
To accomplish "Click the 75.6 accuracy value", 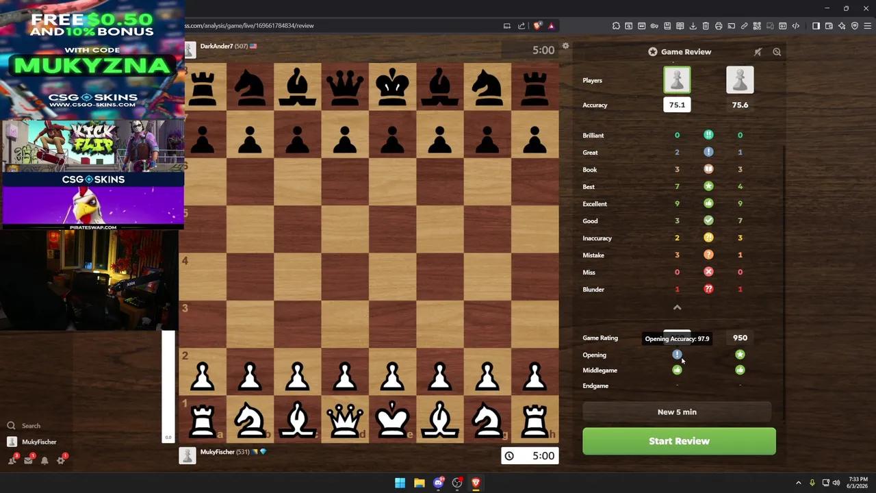I will click(740, 105).
